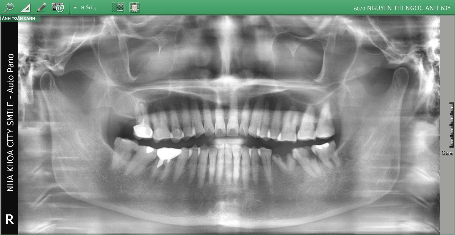This screenshot has width=455, height=235.
Task: Select the magnifier zoom tool
Action: 9,7
